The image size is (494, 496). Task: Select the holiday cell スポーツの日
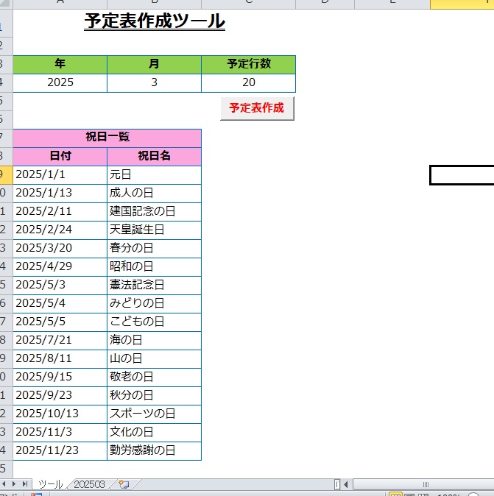tap(154, 414)
